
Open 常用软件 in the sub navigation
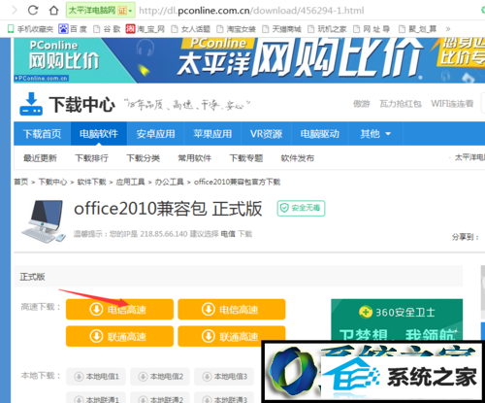tap(194, 158)
